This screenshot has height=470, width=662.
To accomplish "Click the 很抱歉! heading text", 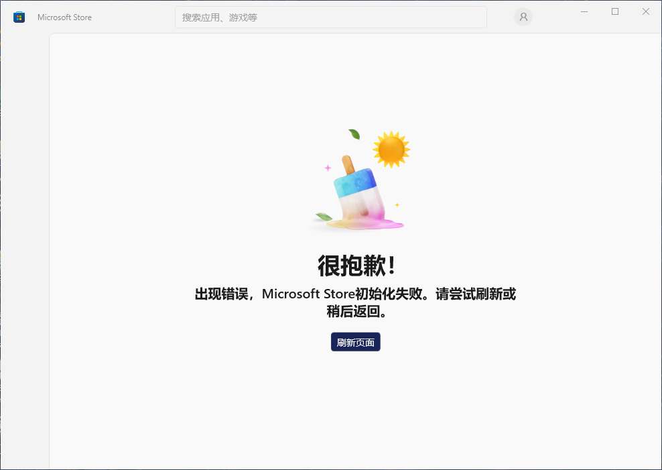I will tap(356, 266).
